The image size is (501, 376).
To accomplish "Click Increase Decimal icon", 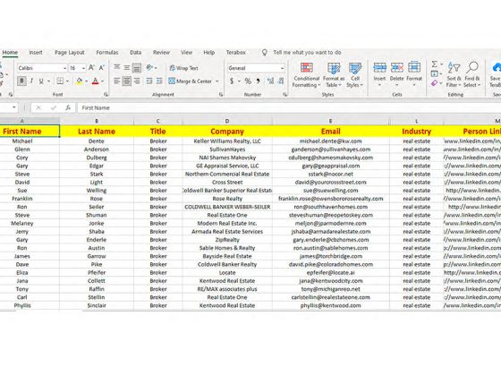I will click(270, 81).
